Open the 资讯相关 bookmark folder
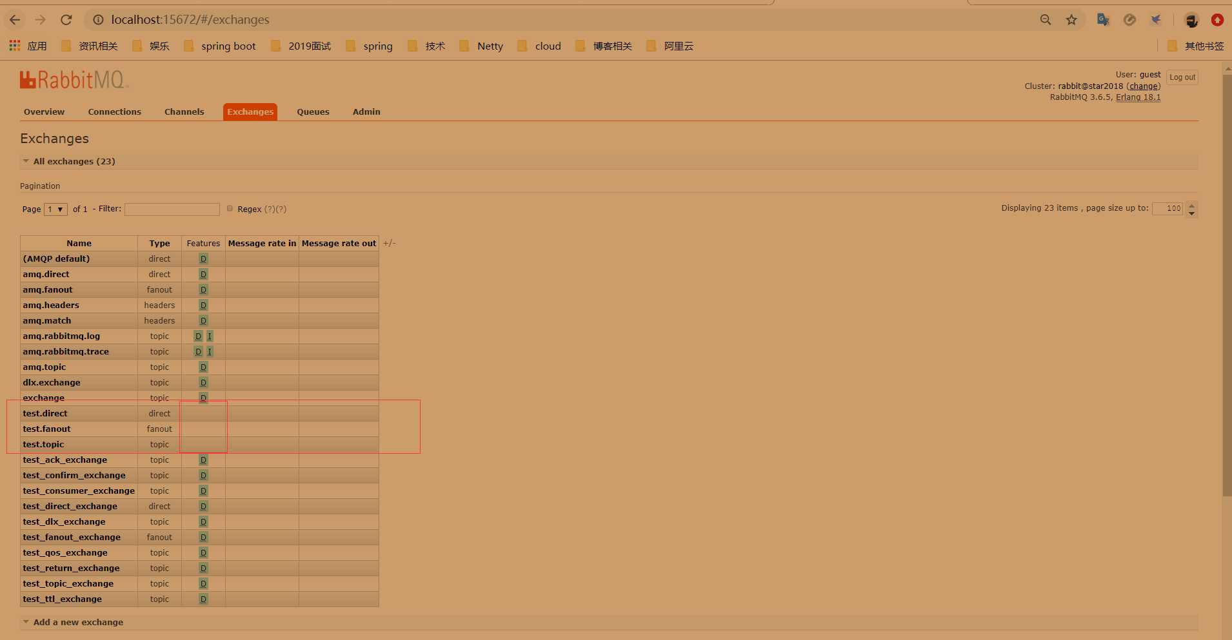1232x640 pixels. click(90, 46)
